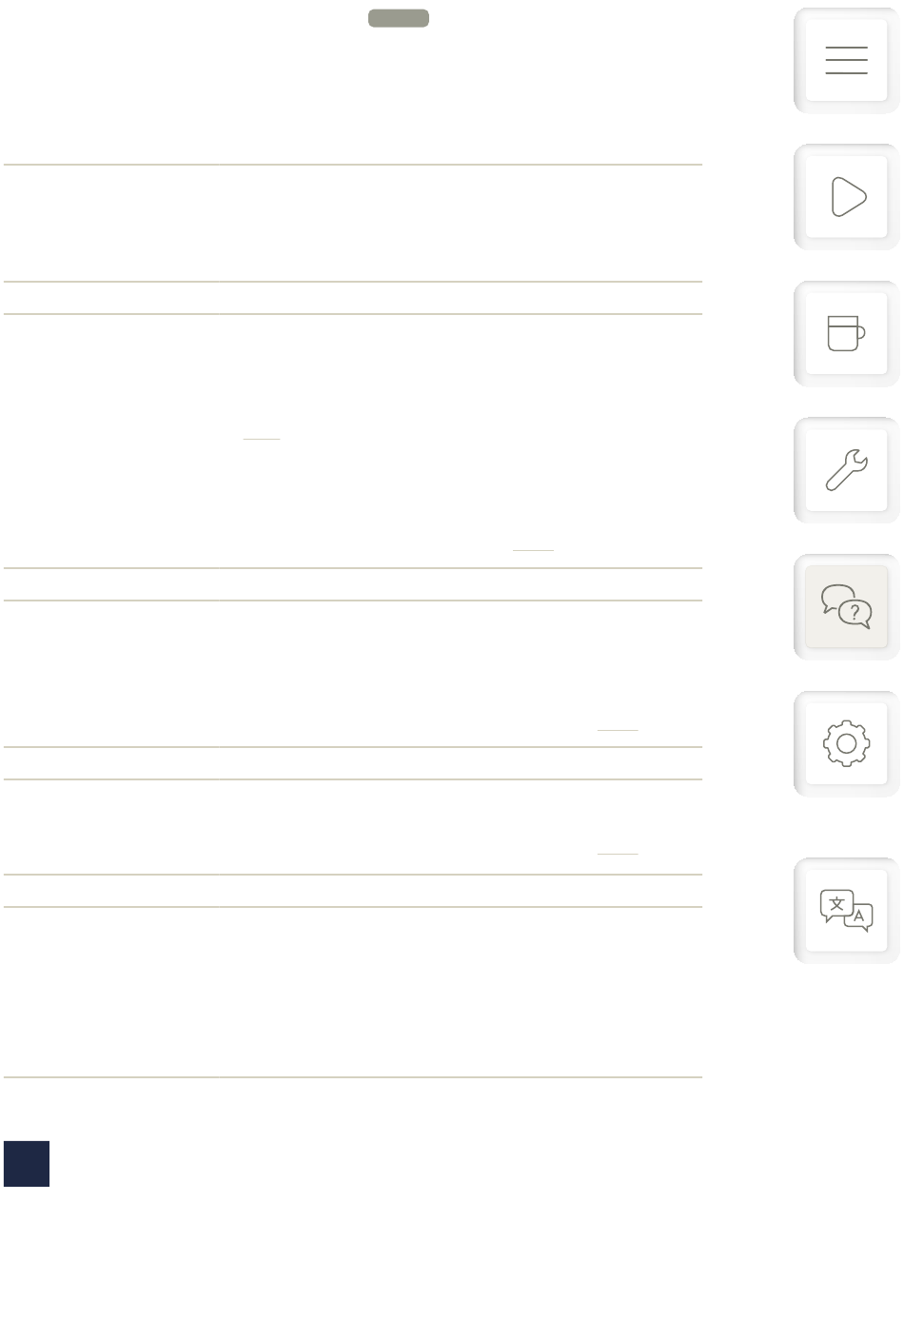Switch to the highlighted FAQ help tab
This screenshot has height=1320, width=904.
pyautogui.click(x=846, y=607)
